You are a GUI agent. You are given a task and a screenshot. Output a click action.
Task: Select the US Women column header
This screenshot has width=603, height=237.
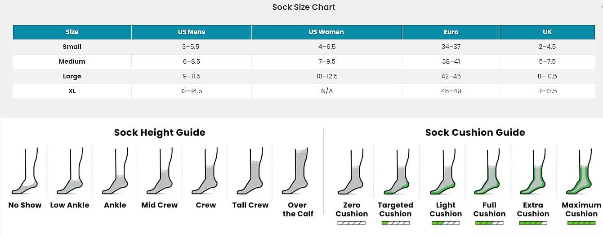(326, 32)
